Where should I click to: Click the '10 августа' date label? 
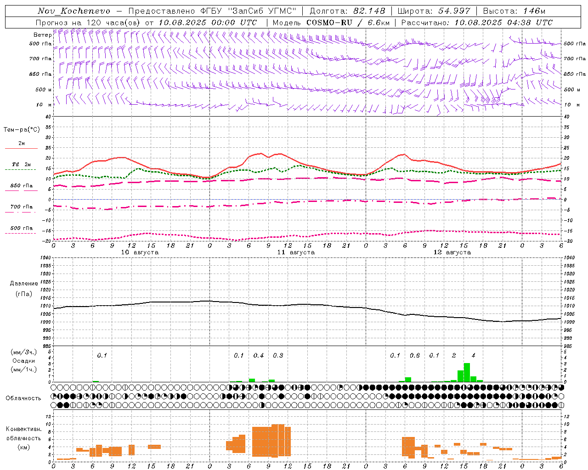pos(140,252)
